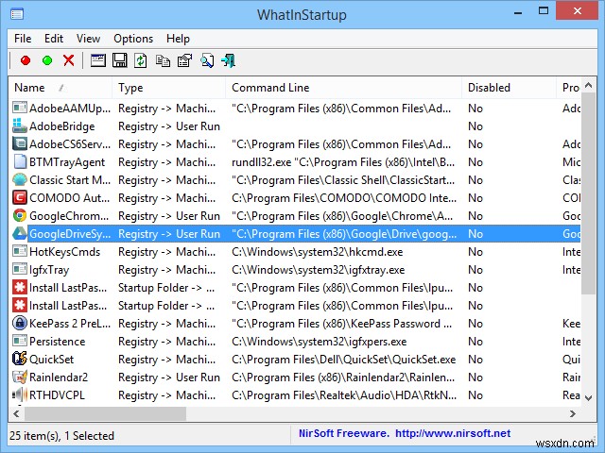This screenshot has width=605, height=453.
Task: Click the Rainlendar2 calendar icon
Action: (19, 377)
